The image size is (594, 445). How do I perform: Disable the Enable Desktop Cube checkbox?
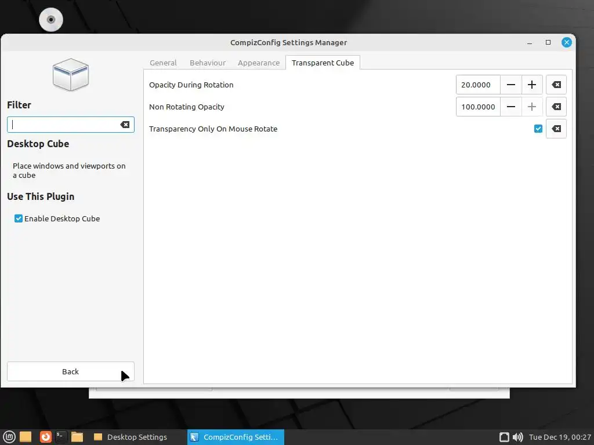[x=19, y=218]
